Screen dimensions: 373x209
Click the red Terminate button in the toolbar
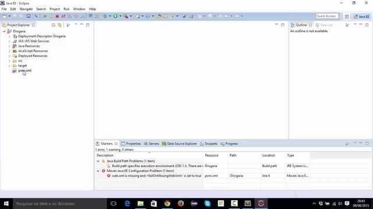pyautogui.click(x=57, y=16)
